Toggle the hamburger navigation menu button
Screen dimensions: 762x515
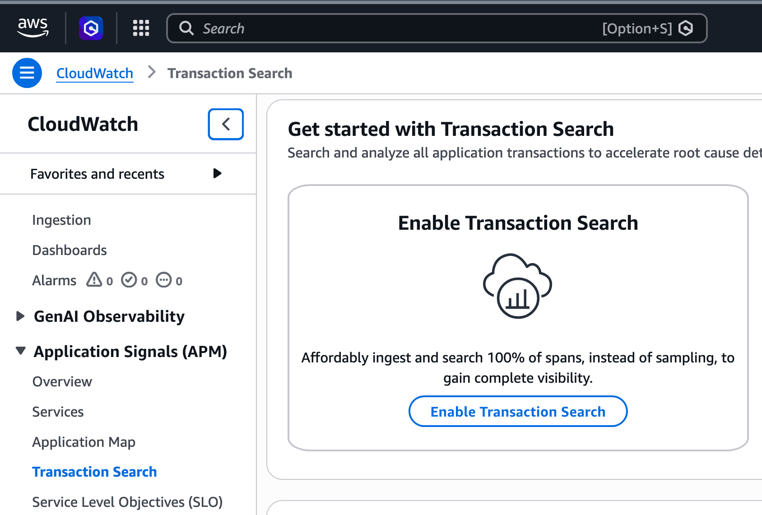[27, 73]
